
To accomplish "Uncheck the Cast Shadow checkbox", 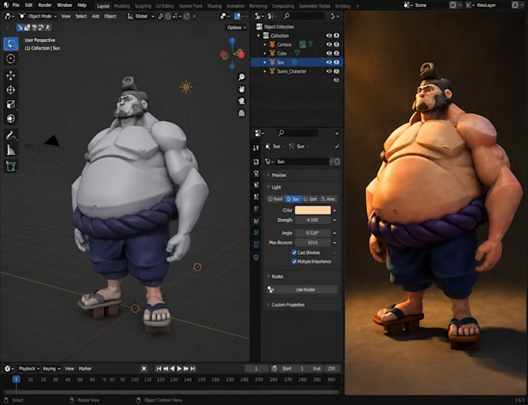I will 294,253.
